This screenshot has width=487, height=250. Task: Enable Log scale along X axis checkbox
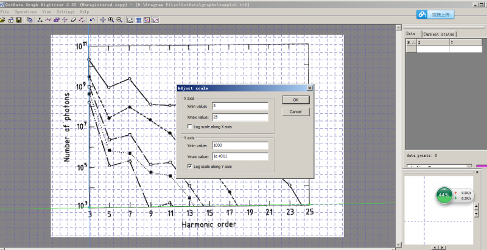click(x=190, y=127)
